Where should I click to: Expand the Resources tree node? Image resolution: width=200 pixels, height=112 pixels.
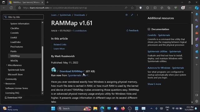[x=4, y=84]
